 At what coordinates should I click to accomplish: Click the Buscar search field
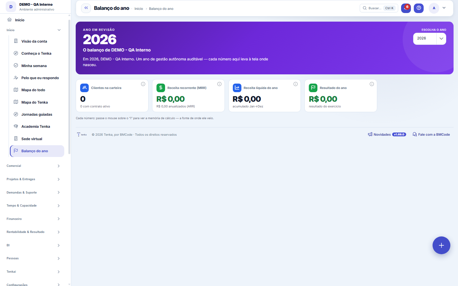(379, 8)
